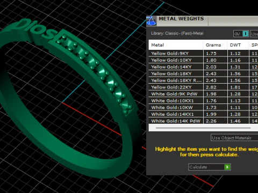Select the Yellow Gold:14KY row
Image resolution: width=258 pixels, height=193 pixels.
[x=203, y=67]
